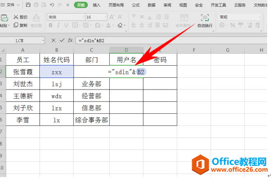Viewport: 271px width, 178px height.
Task: Open quick access toolbar customization arrow
Action: [68, 5]
